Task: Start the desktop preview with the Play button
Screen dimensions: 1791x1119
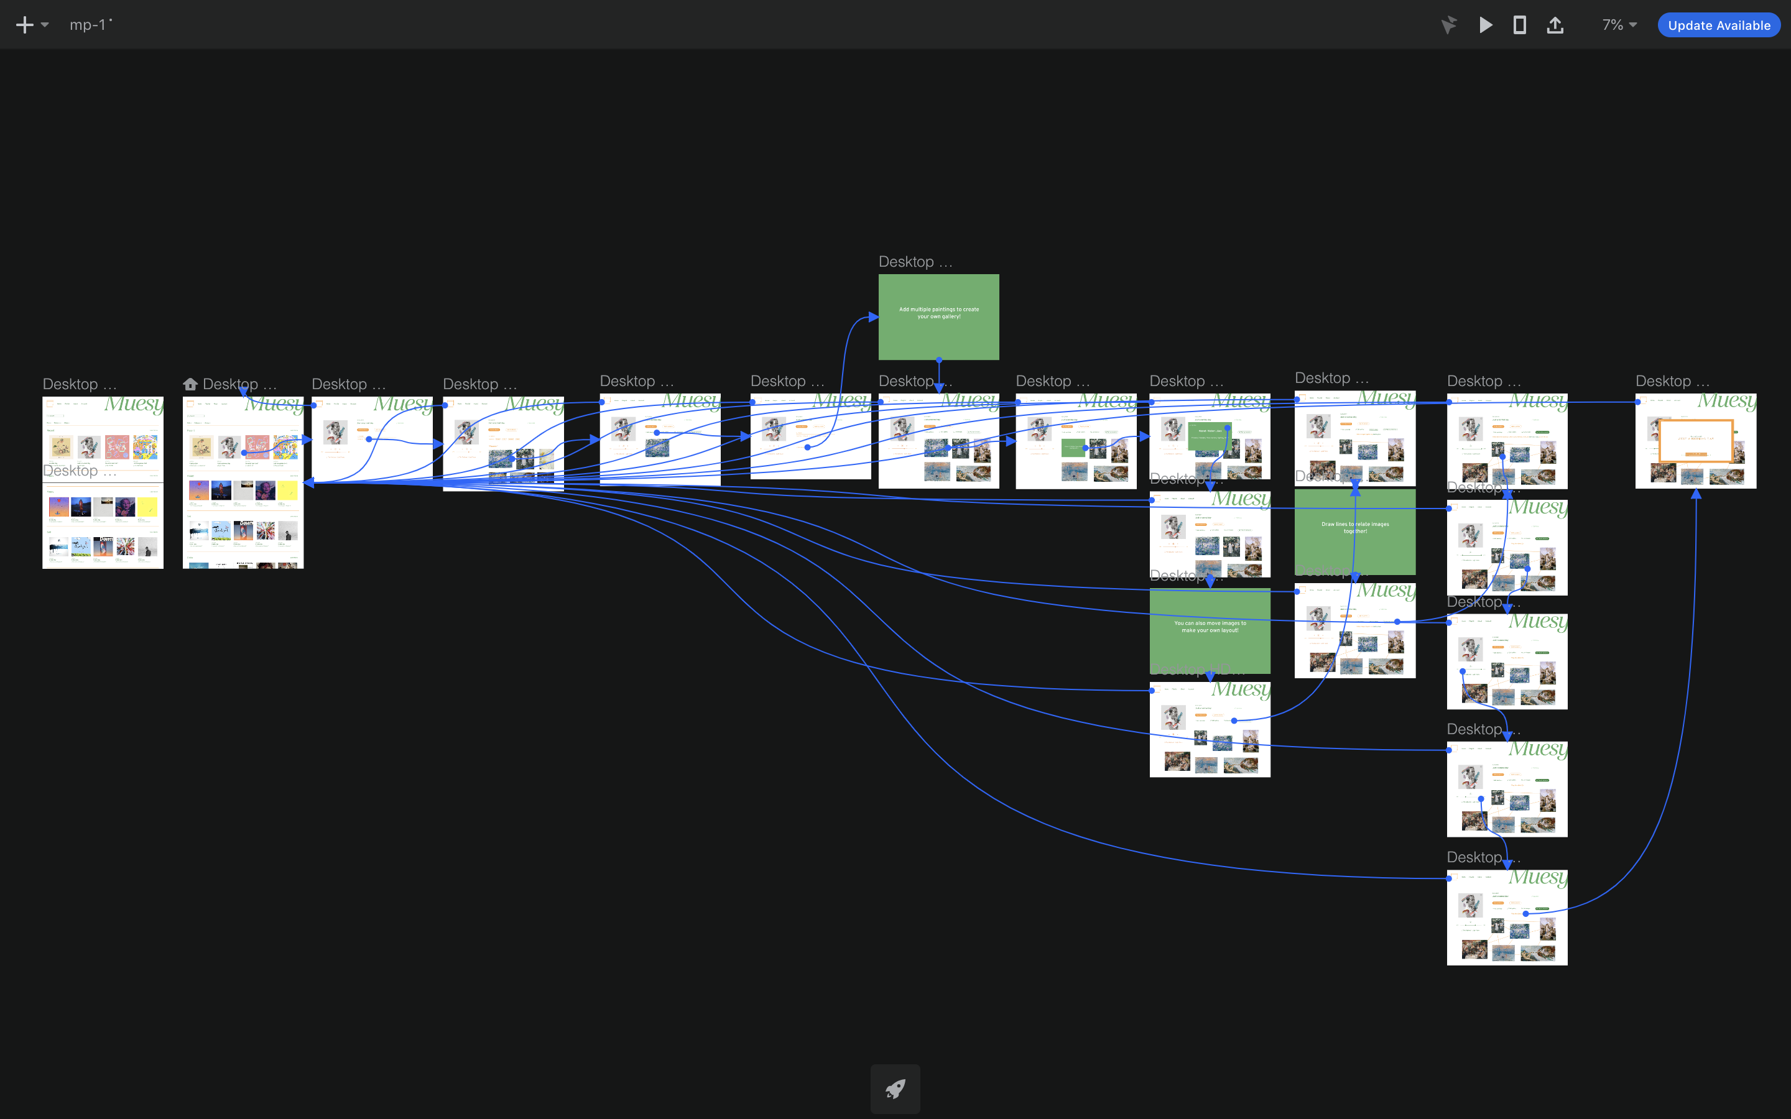Action: (x=1485, y=25)
